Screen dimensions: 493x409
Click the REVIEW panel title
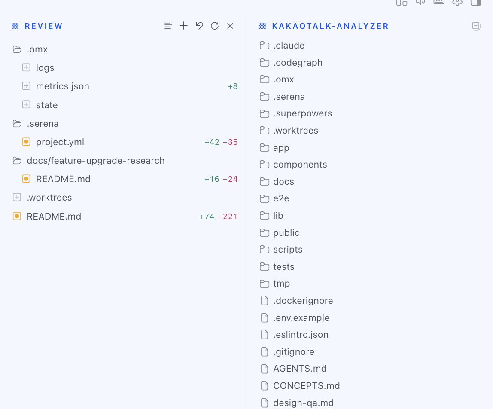(43, 26)
